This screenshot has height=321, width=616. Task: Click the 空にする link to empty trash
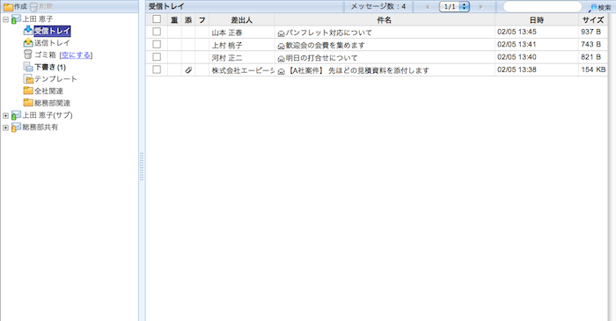(76, 55)
